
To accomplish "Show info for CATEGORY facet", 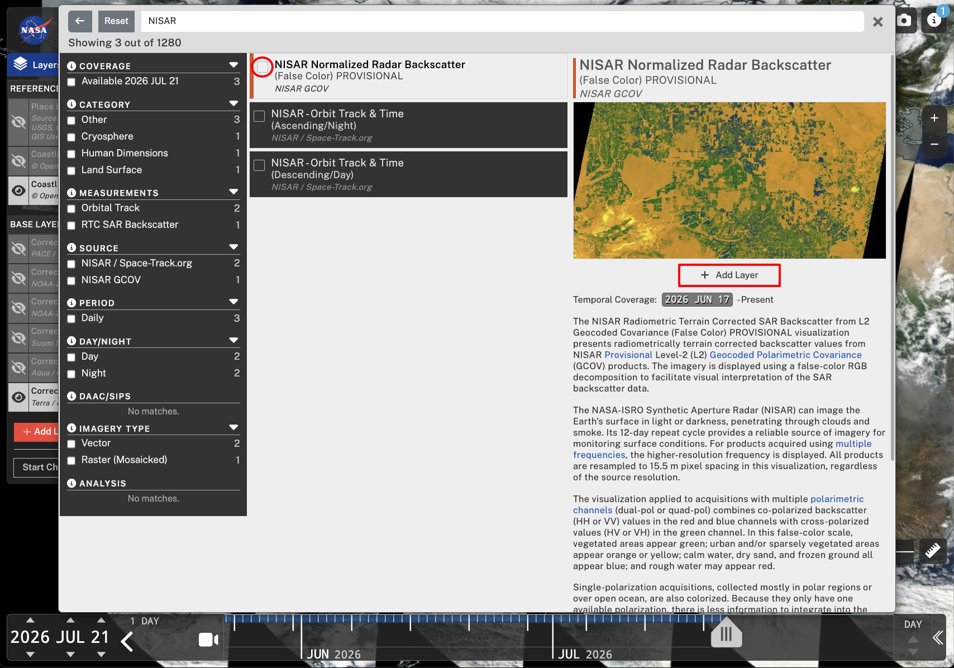I will pyautogui.click(x=71, y=104).
